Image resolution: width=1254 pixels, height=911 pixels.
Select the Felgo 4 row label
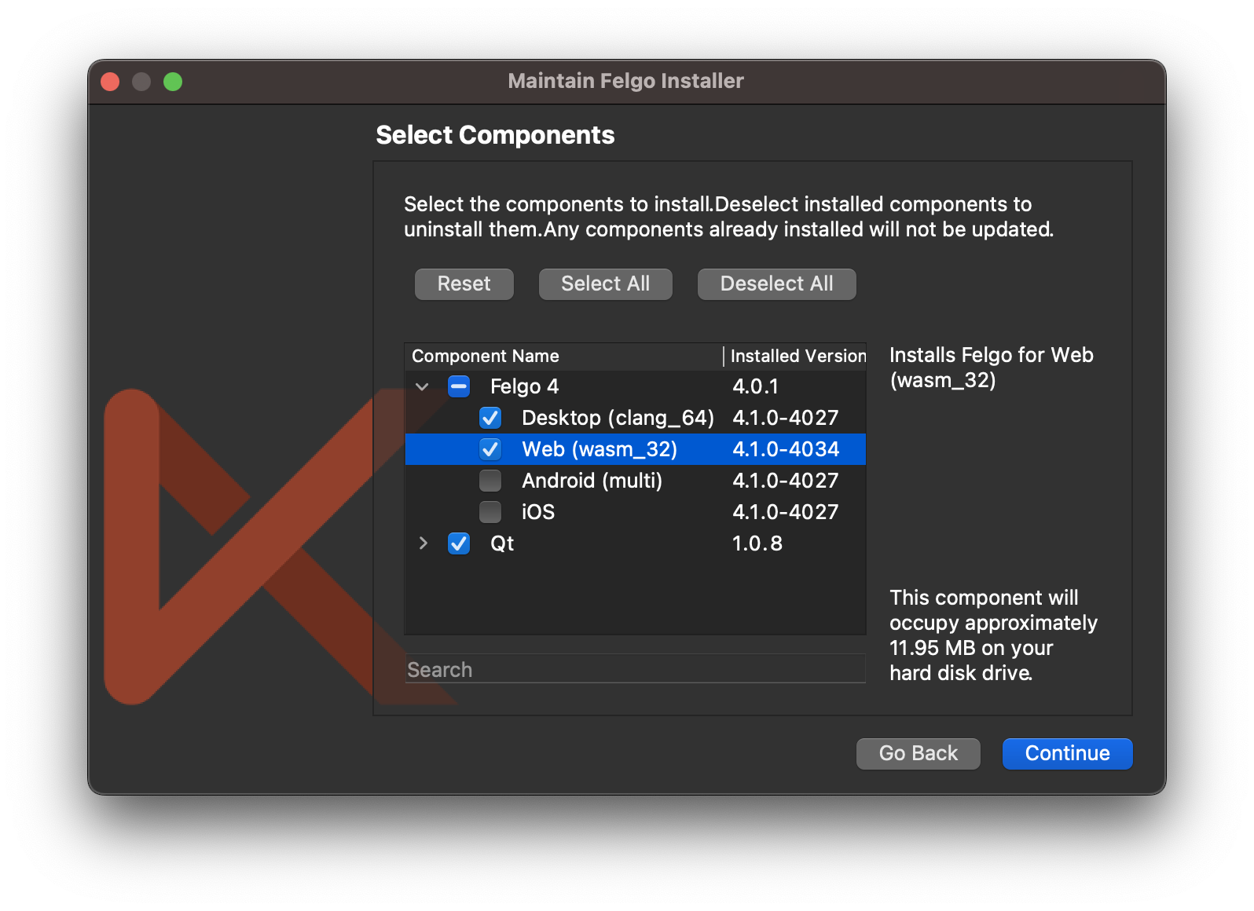click(525, 386)
